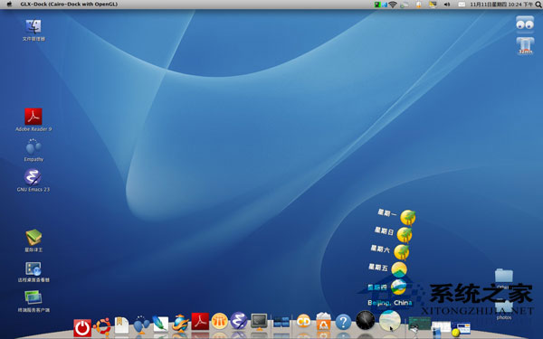Open the GNU Emacs 23 desktop shortcut

pyautogui.click(x=33, y=180)
